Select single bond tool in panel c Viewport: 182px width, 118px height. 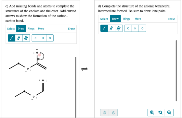pyautogui.click(x=11, y=38)
